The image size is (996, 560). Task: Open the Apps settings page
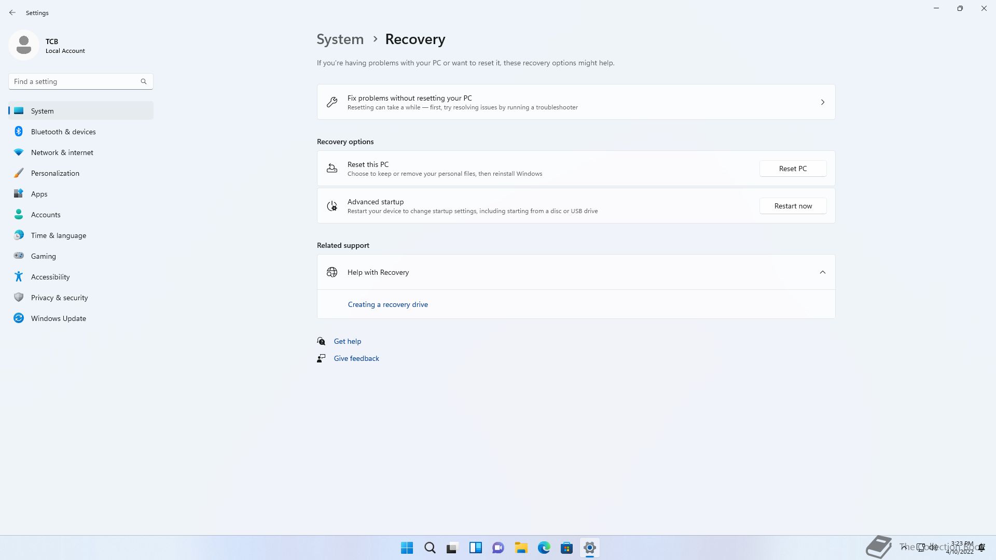click(x=81, y=194)
